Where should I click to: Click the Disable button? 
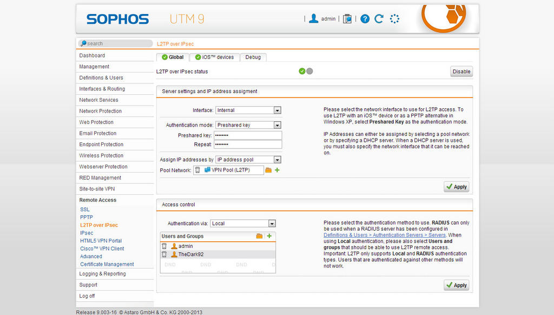point(461,71)
